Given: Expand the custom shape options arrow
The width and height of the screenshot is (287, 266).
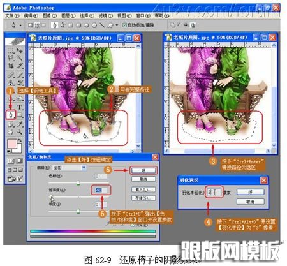Looking at the screenshot, I should click(x=117, y=25).
